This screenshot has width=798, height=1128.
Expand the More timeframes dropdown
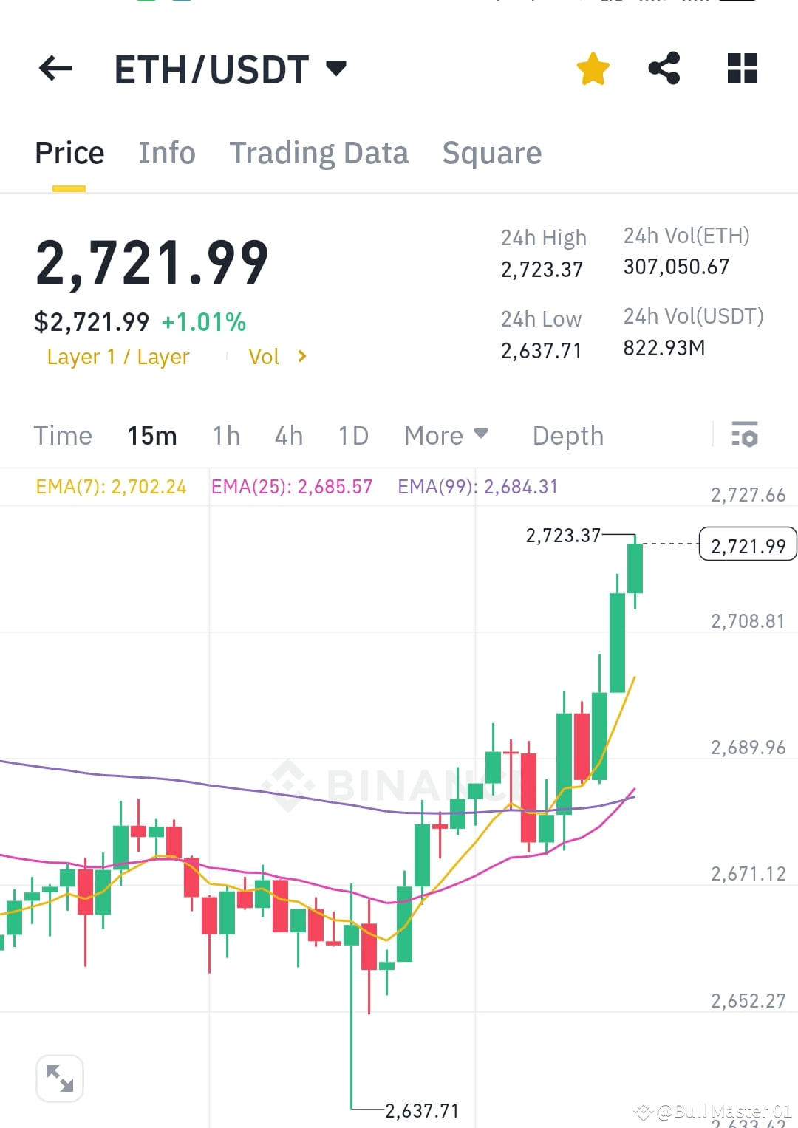click(x=445, y=436)
